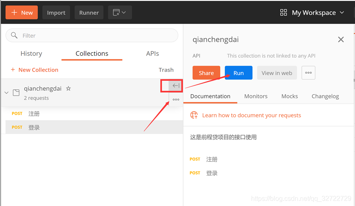Open the Changelog tab
The image size is (355, 206).
click(x=325, y=96)
